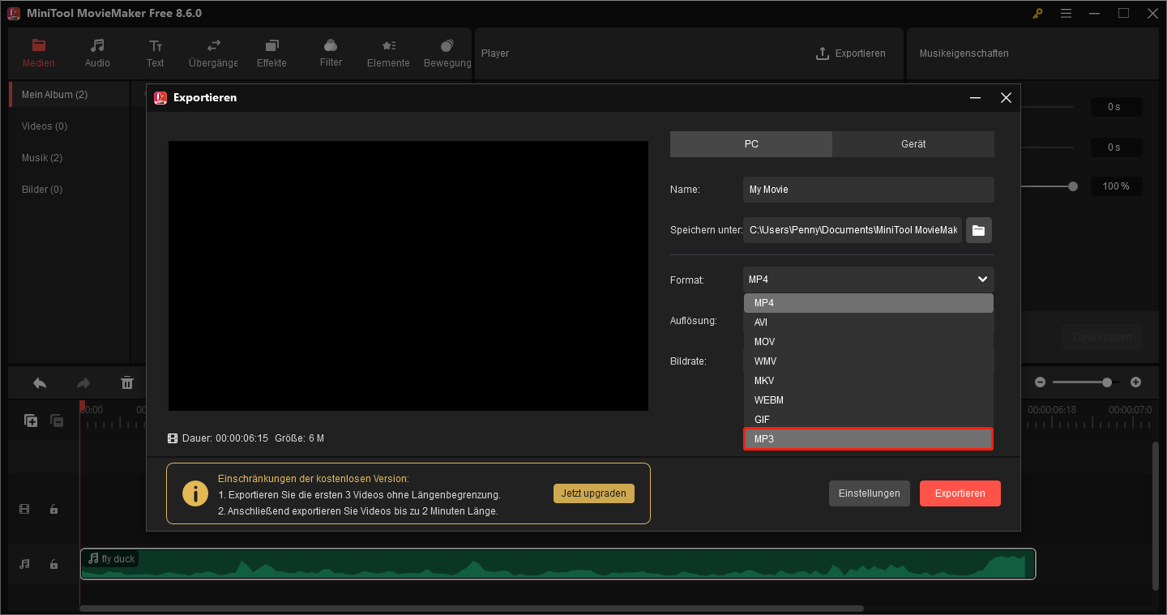Open the Audio library tab

(x=97, y=53)
